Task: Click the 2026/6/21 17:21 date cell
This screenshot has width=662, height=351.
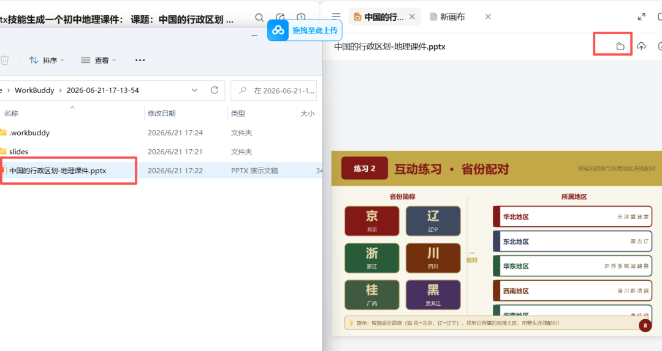Action: (x=175, y=151)
